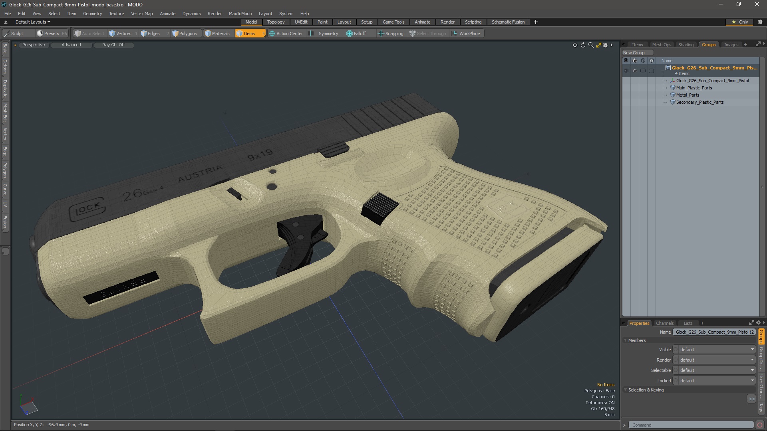767x431 pixels.
Task: Open the Presets browser
Action: (x=52, y=34)
